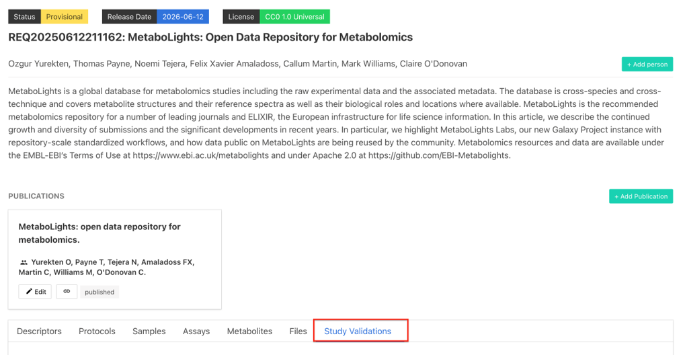
Task: Select the Study Validations tab
Action: pyautogui.click(x=358, y=331)
